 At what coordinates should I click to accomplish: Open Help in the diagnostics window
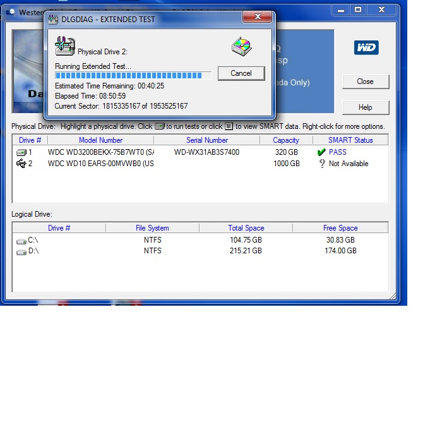coord(366,107)
